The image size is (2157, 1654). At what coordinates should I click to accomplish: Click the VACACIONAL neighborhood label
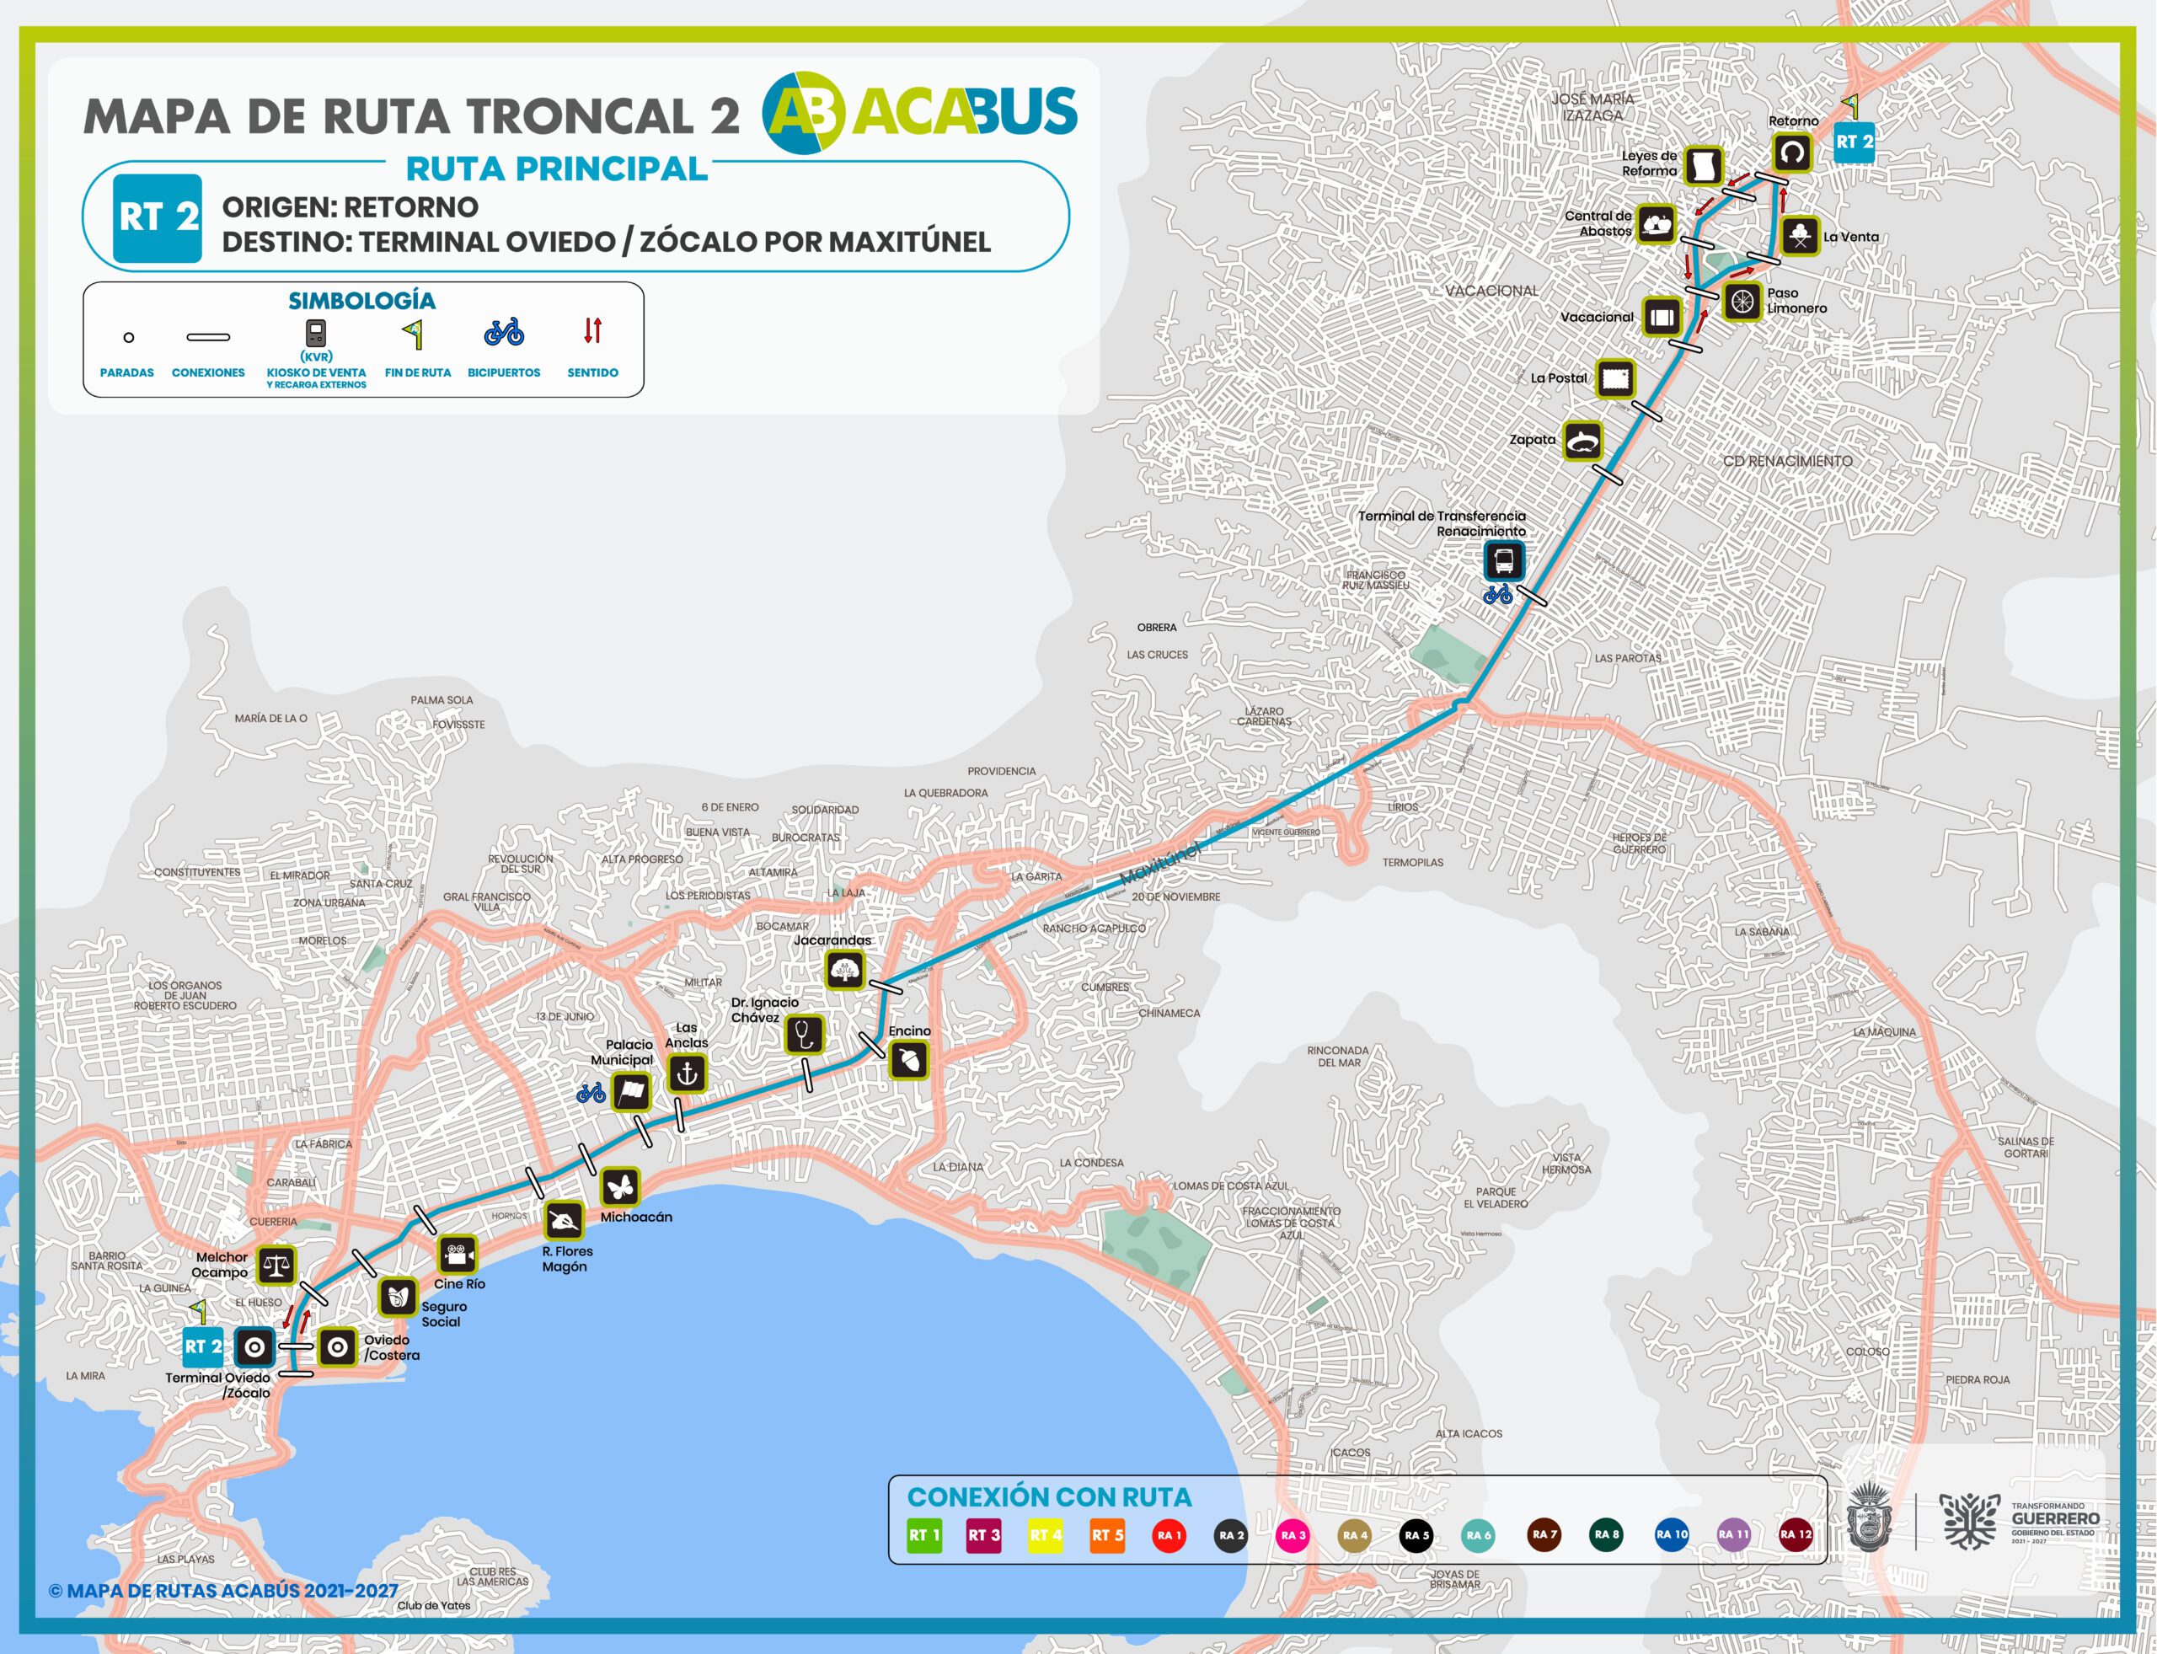(1491, 292)
